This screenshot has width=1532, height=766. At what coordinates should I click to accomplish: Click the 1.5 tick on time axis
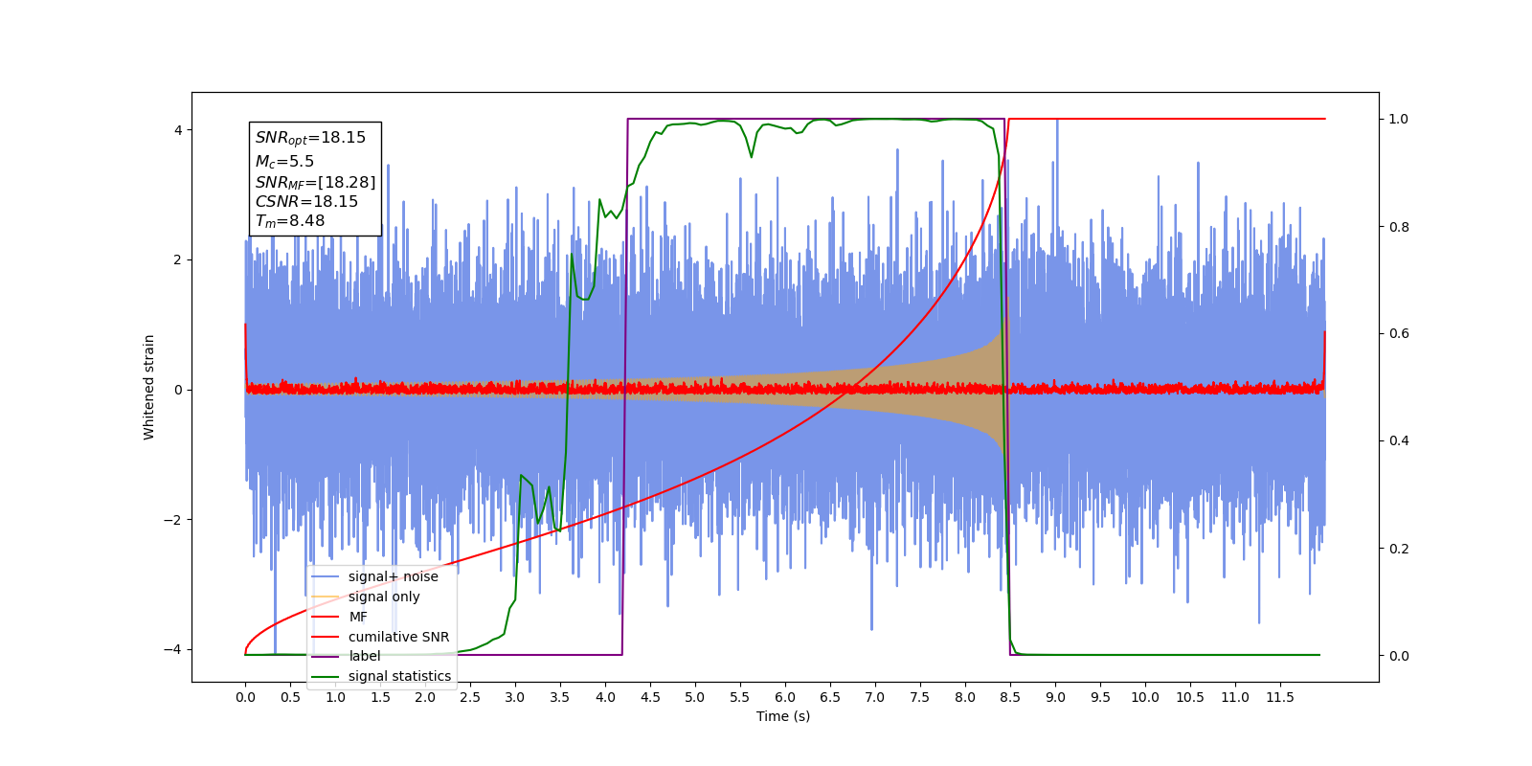pyautogui.click(x=380, y=697)
